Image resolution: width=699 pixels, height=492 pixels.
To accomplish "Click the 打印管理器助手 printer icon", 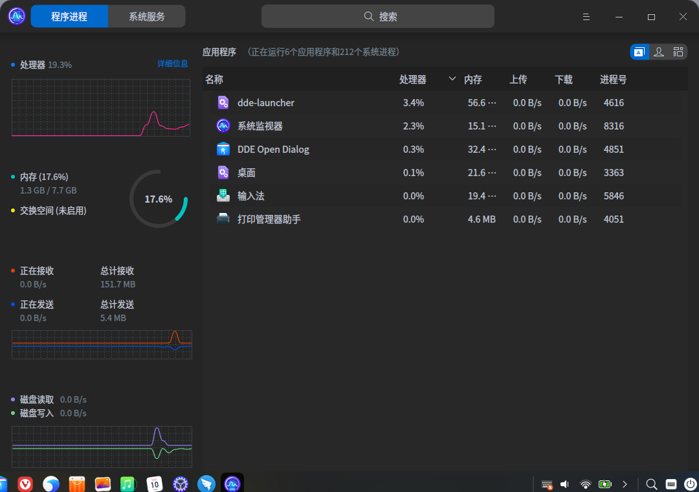I will point(223,219).
